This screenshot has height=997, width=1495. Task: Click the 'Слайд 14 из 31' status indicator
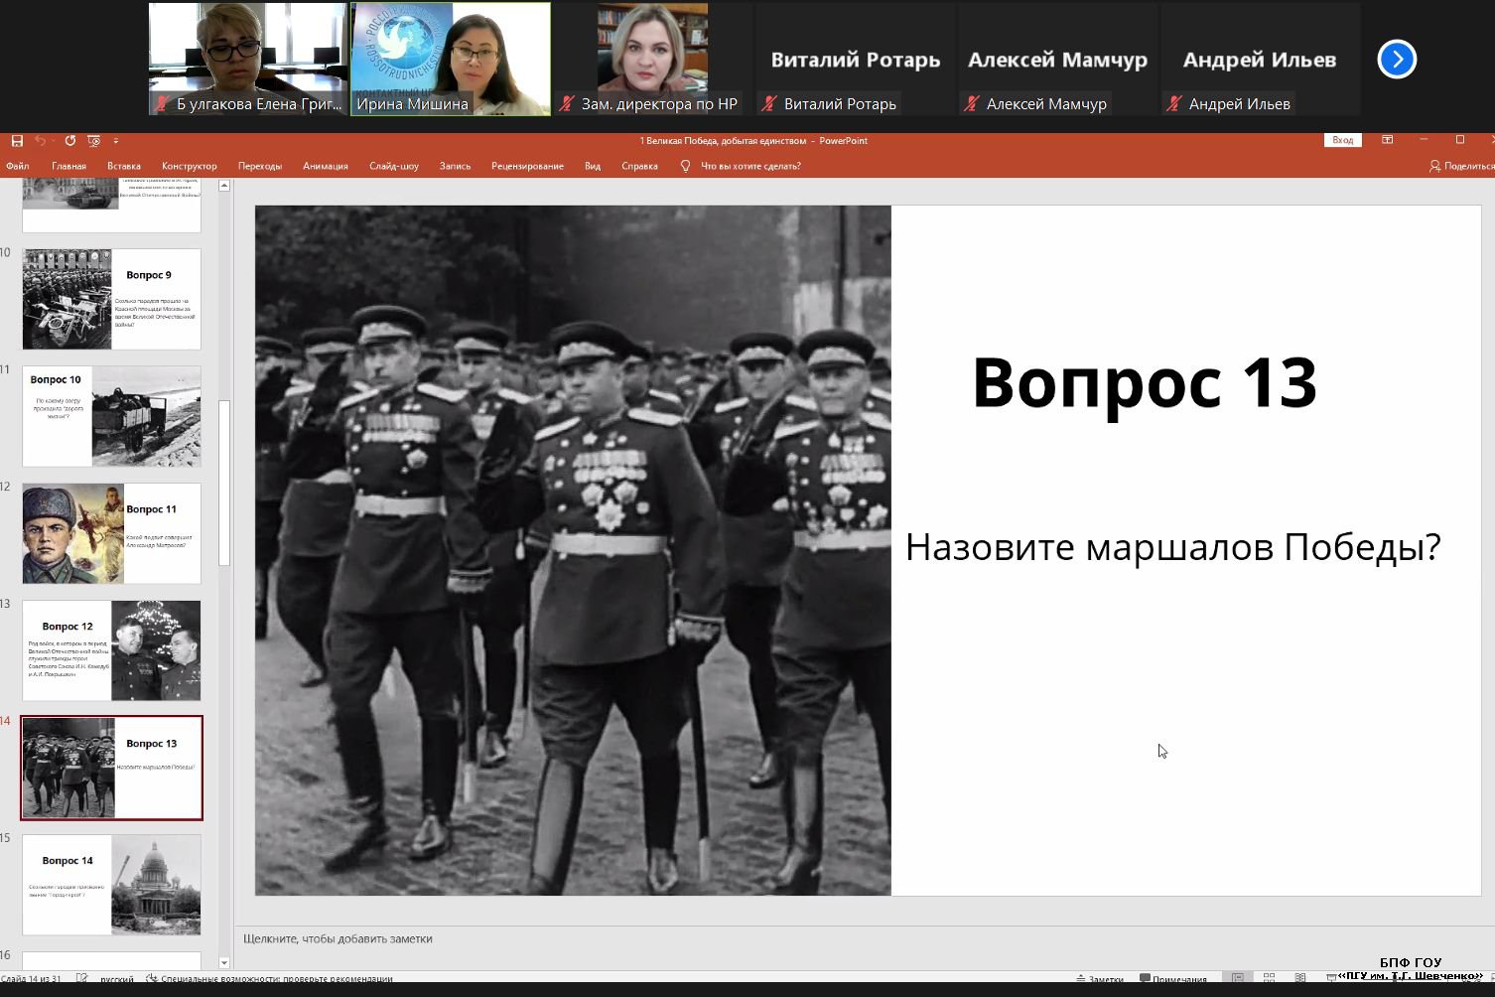[31, 979]
